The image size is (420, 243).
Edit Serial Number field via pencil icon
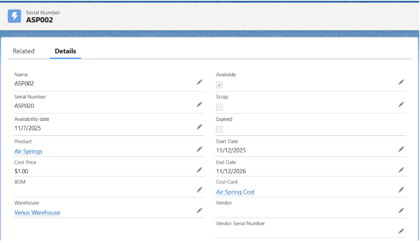(199, 105)
